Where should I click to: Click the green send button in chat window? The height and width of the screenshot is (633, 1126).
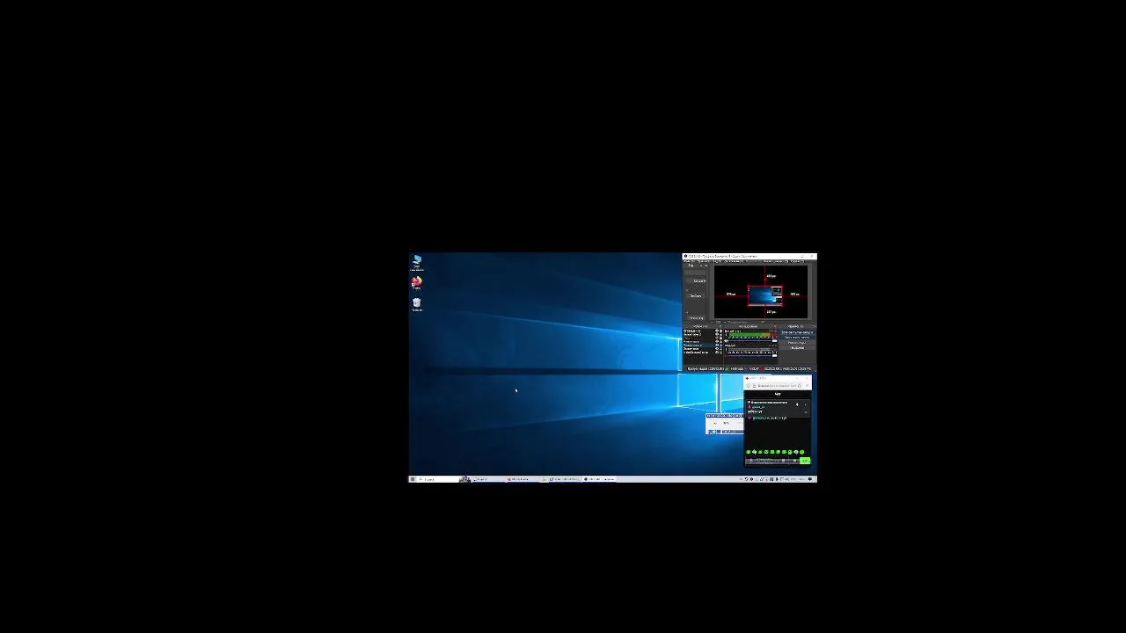tap(805, 461)
